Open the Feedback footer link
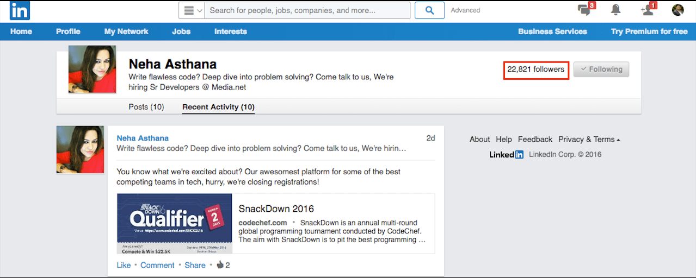The image size is (696, 278). (535, 140)
